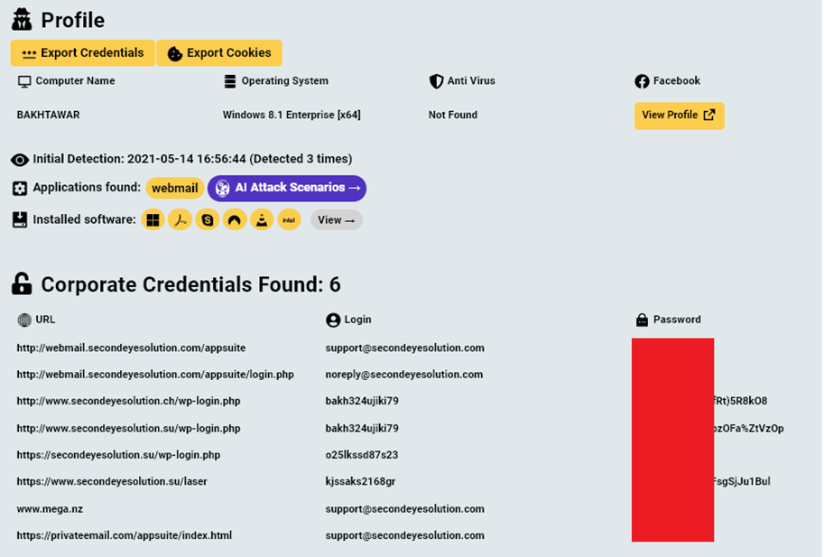The image size is (824, 557).
Task: Open AI Attack Scenarios
Action: (x=287, y=188)
